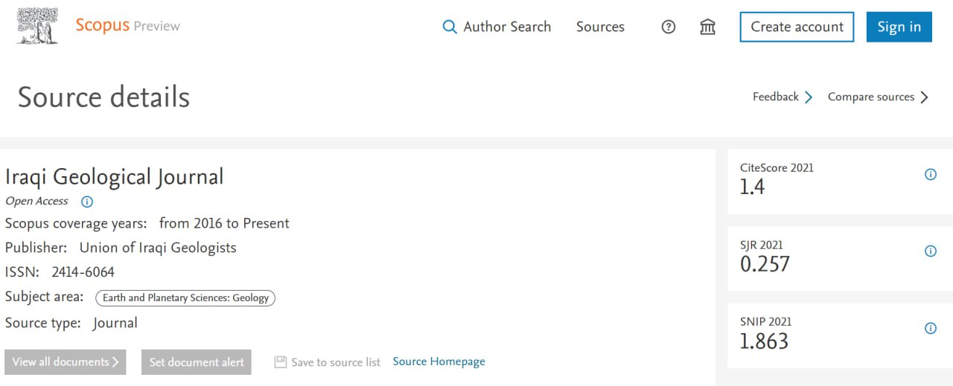Click the Author Search magnifier icon

[x=450, y=28]
